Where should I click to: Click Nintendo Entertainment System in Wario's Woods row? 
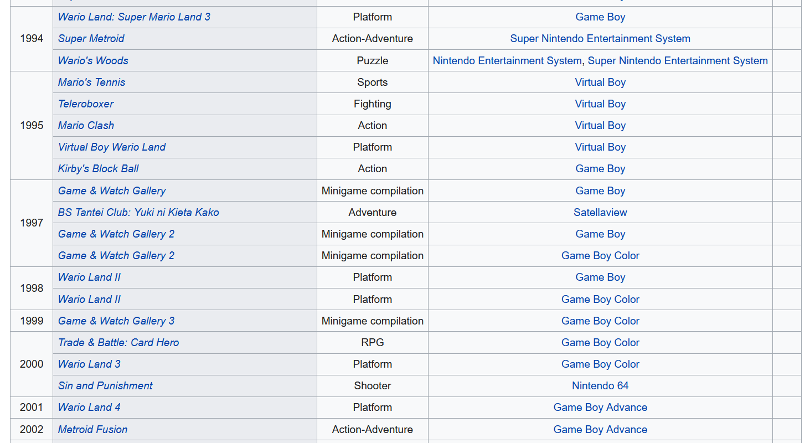pyautogui.click(x=507, y=61)
